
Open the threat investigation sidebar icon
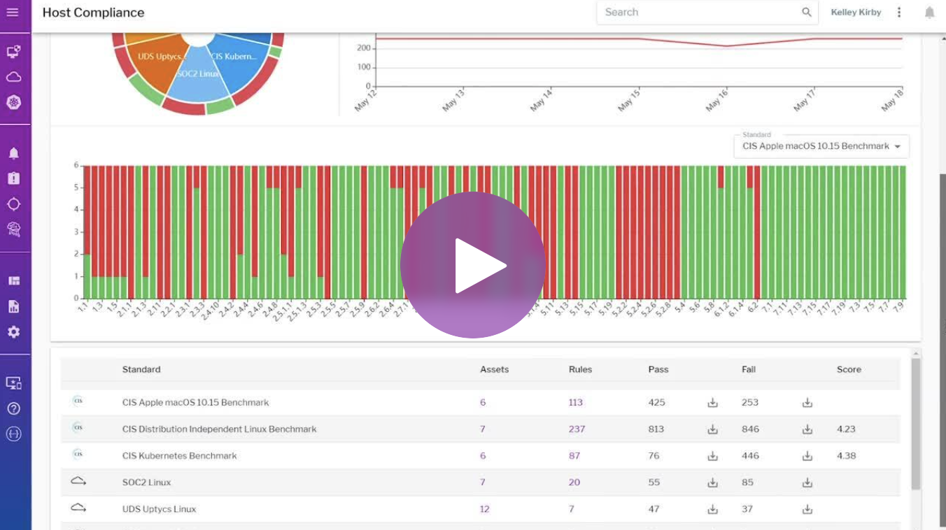pos(13,229)
